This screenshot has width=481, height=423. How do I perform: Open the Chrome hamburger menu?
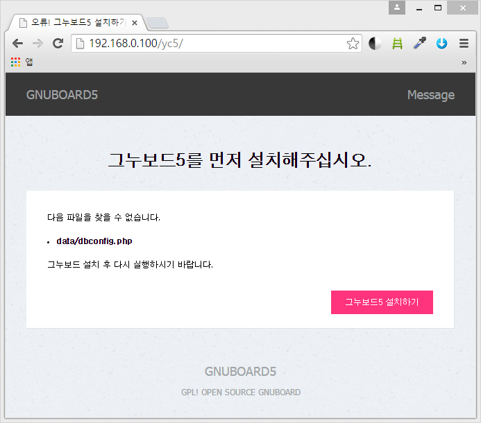pyautogui.click(x=464, y=44)
